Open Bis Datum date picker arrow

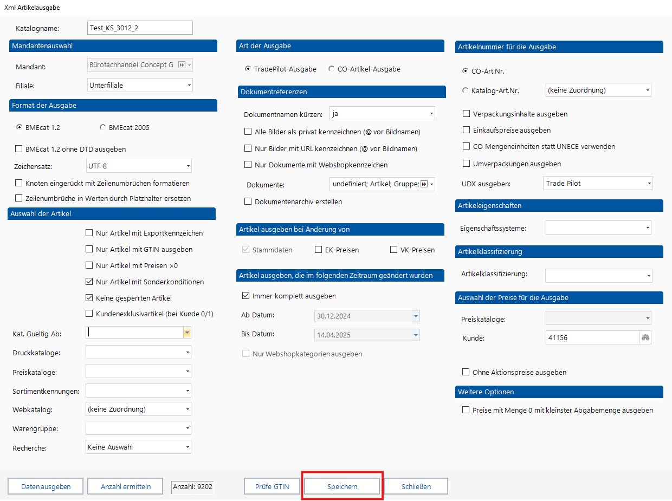pos(416,335)
